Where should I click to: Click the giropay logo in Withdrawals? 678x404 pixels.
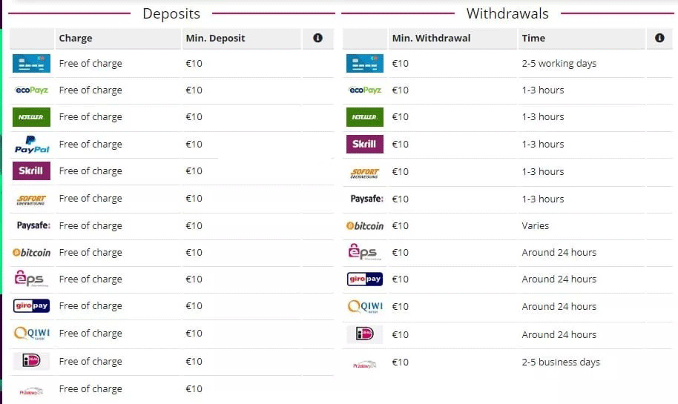click(364, 279)
